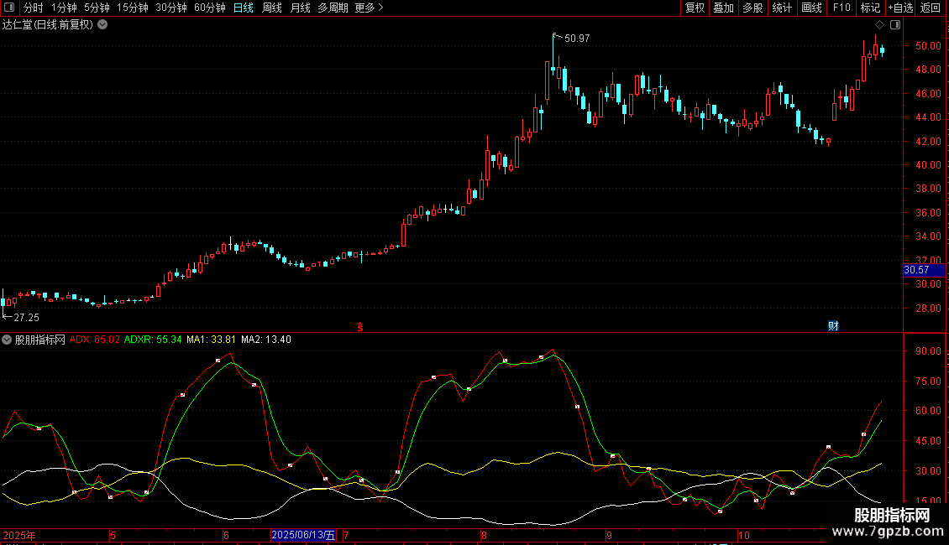Image resolution: width=949 pixels, height=545 pixels.
Task: Open the 统计 statistics tool
Action: [x=782, y=8]
